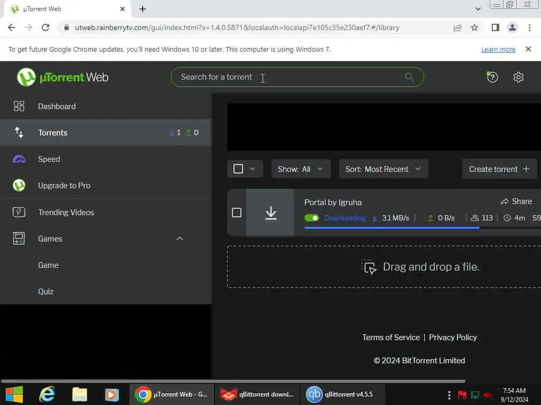Open File Explorer from the taskbar
541x405 pixels.
coord(80,394)
